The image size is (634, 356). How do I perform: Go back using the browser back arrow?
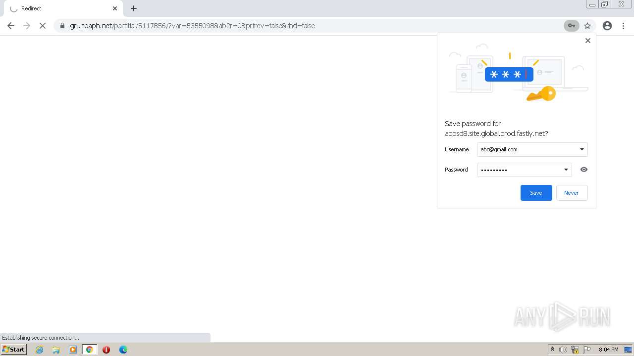(x=11, y=26)
